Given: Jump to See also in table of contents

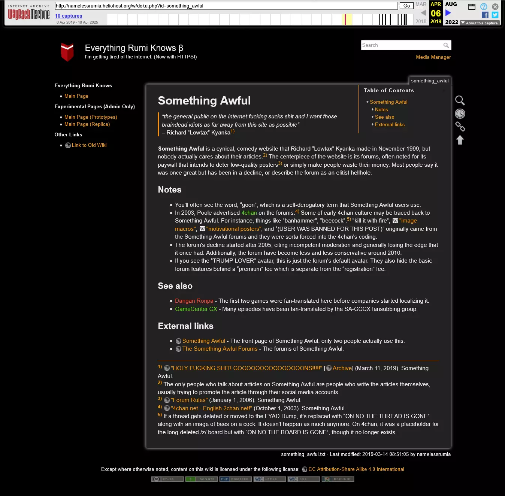Looking at the screenshot, I should pos(384,117).
